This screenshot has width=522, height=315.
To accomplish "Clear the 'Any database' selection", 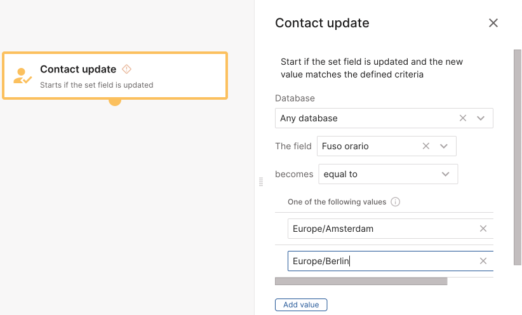I will [463, 118].
